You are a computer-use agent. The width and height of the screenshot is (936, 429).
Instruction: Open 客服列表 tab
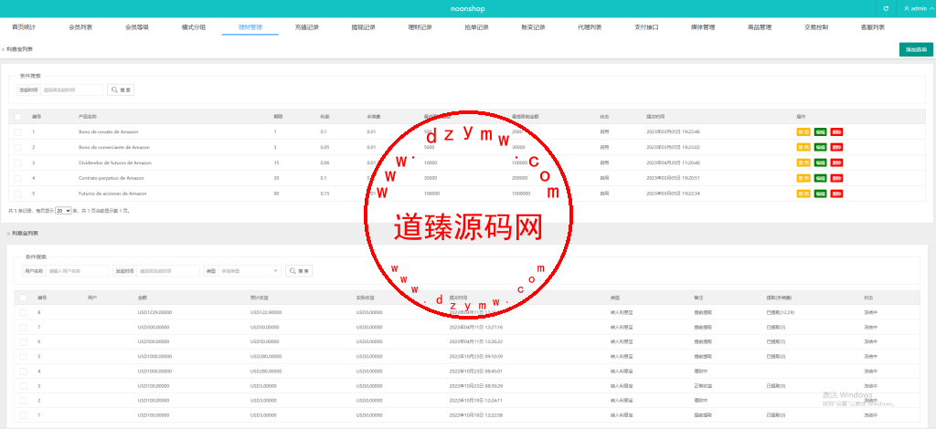point(873,27)
